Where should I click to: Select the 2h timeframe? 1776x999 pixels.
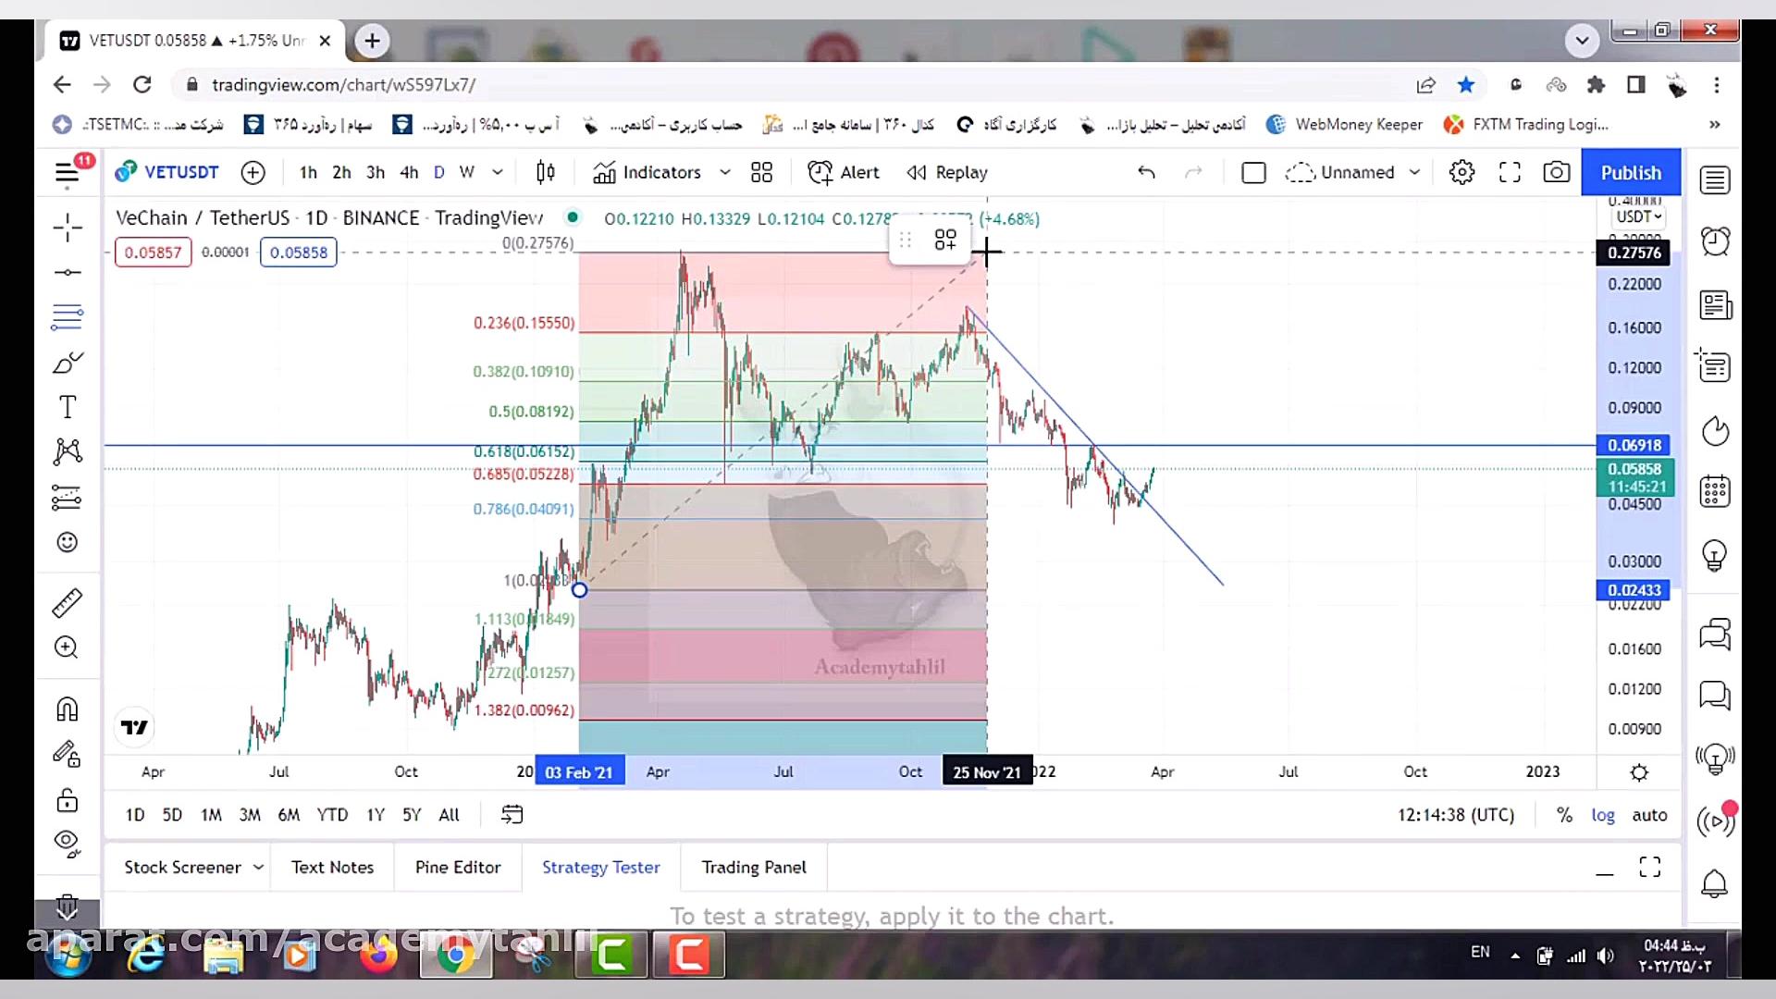pyautogui.click(x=341, y=172)
